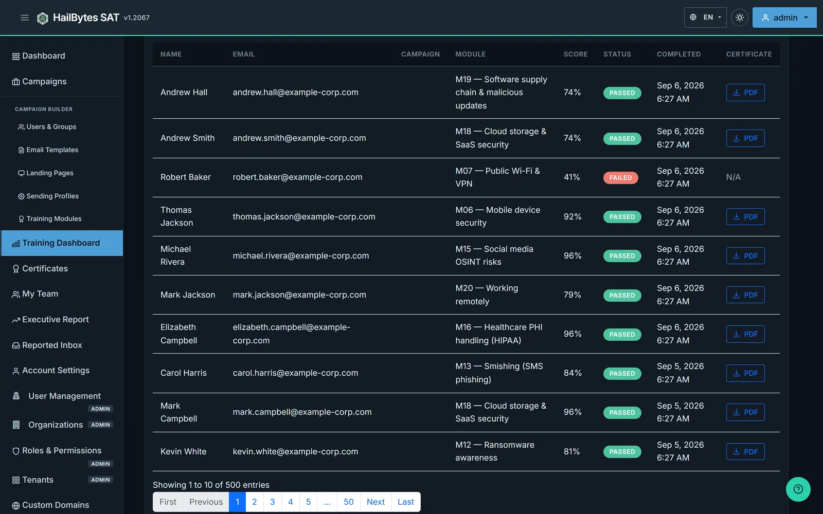
Task: Toggle light/dark theme sun icon
Action: (x=740, y=17)
